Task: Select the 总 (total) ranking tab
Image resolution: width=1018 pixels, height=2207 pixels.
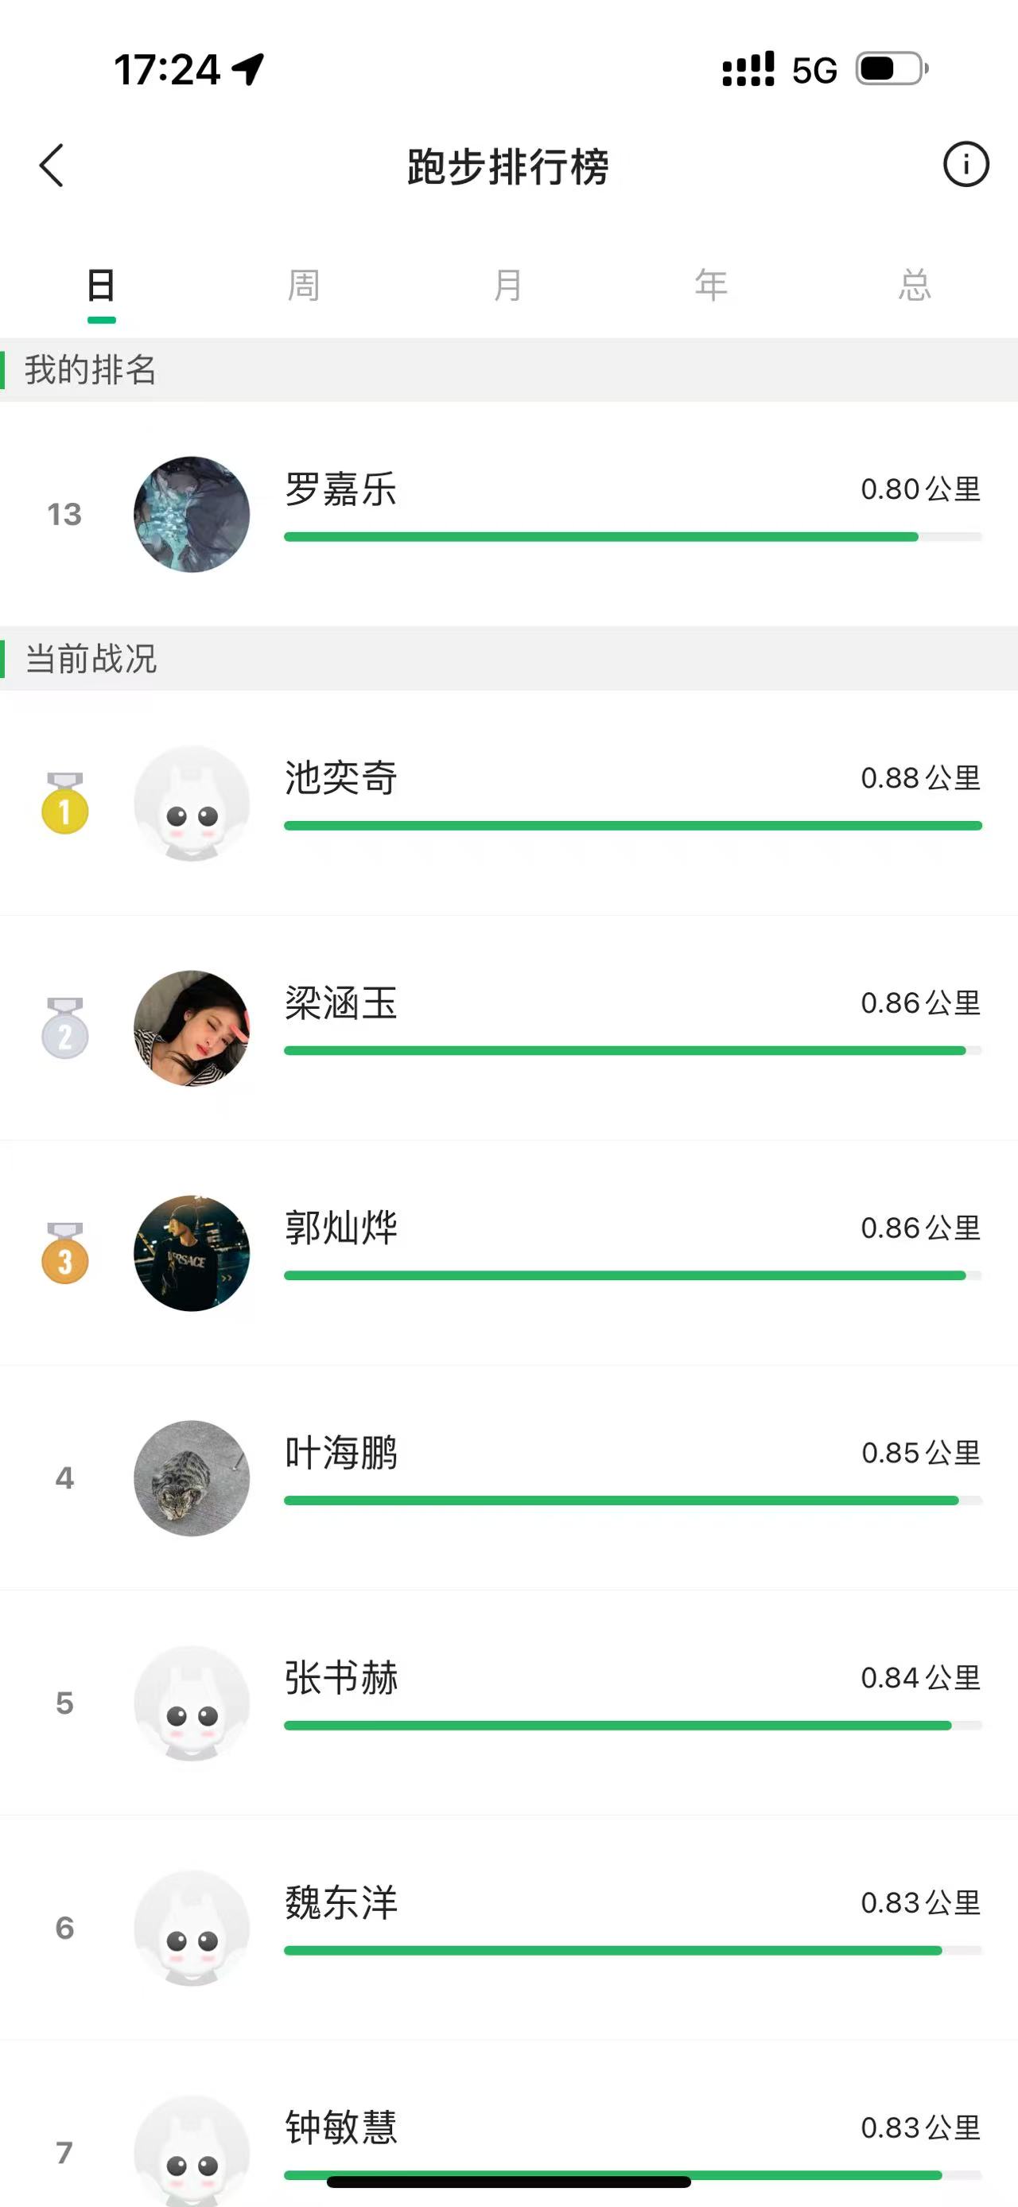Action: pyautogui.click(x=915, y=286)
